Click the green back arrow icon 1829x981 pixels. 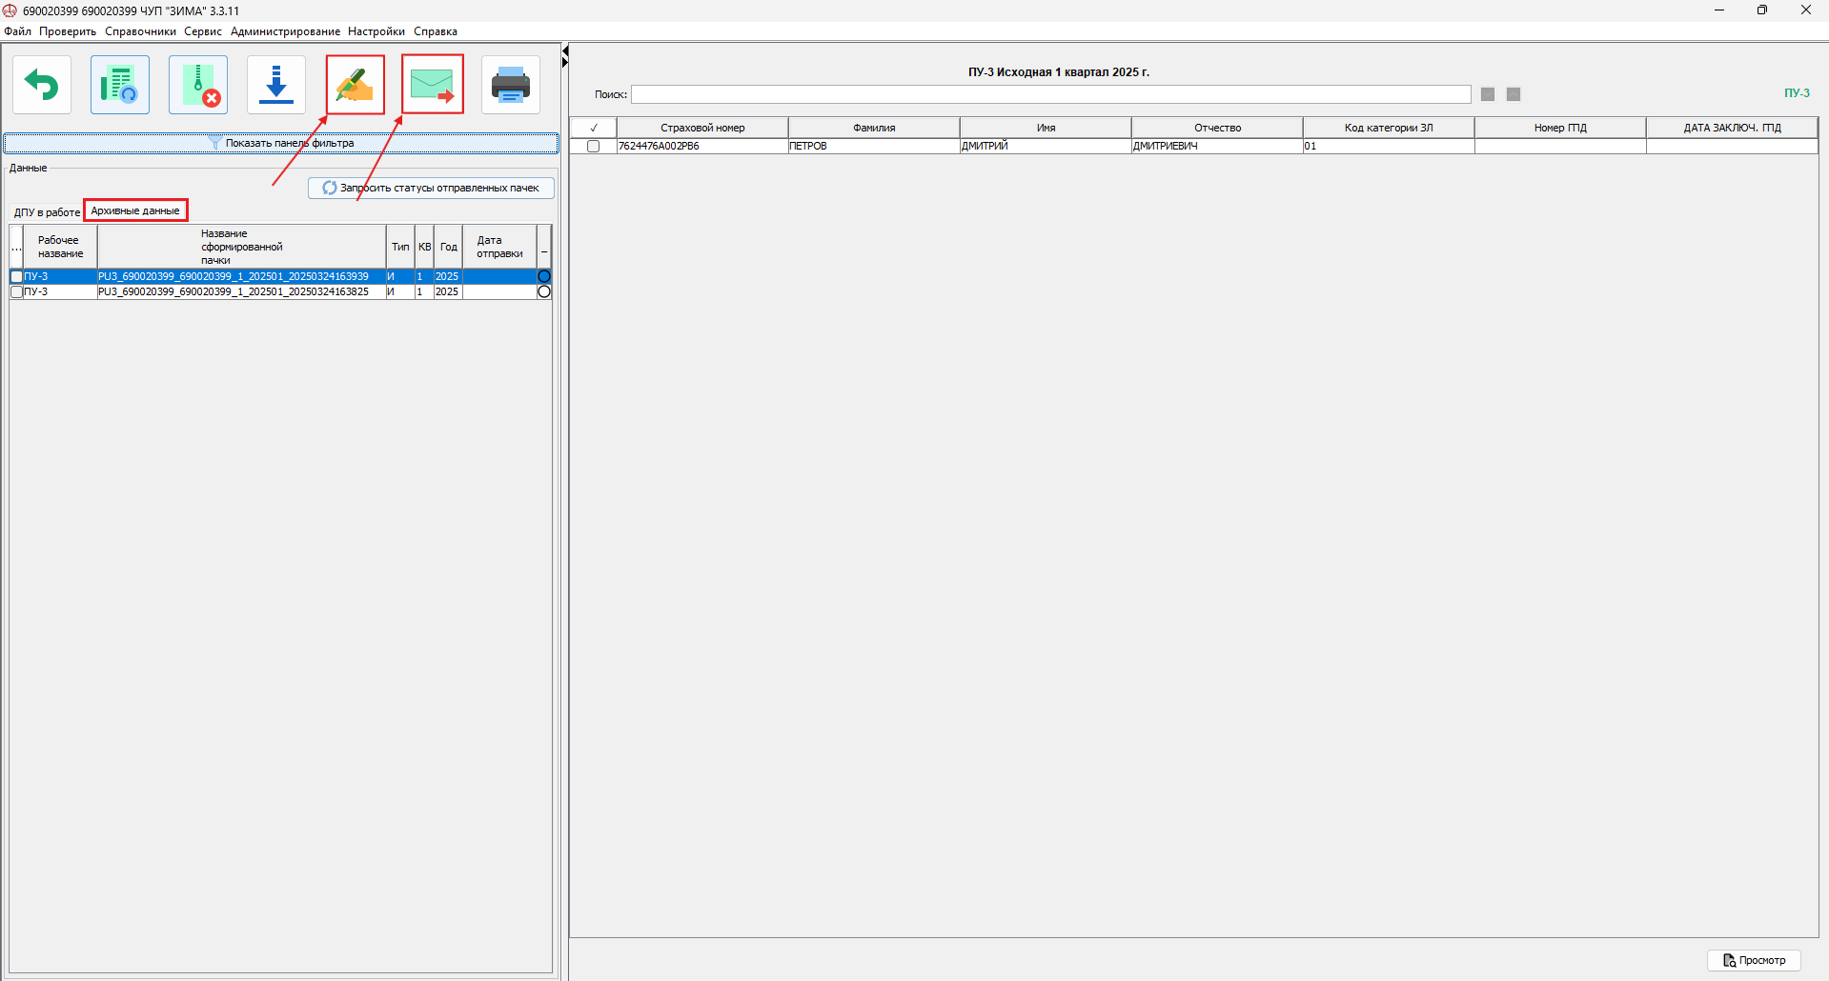coord(42,86)
